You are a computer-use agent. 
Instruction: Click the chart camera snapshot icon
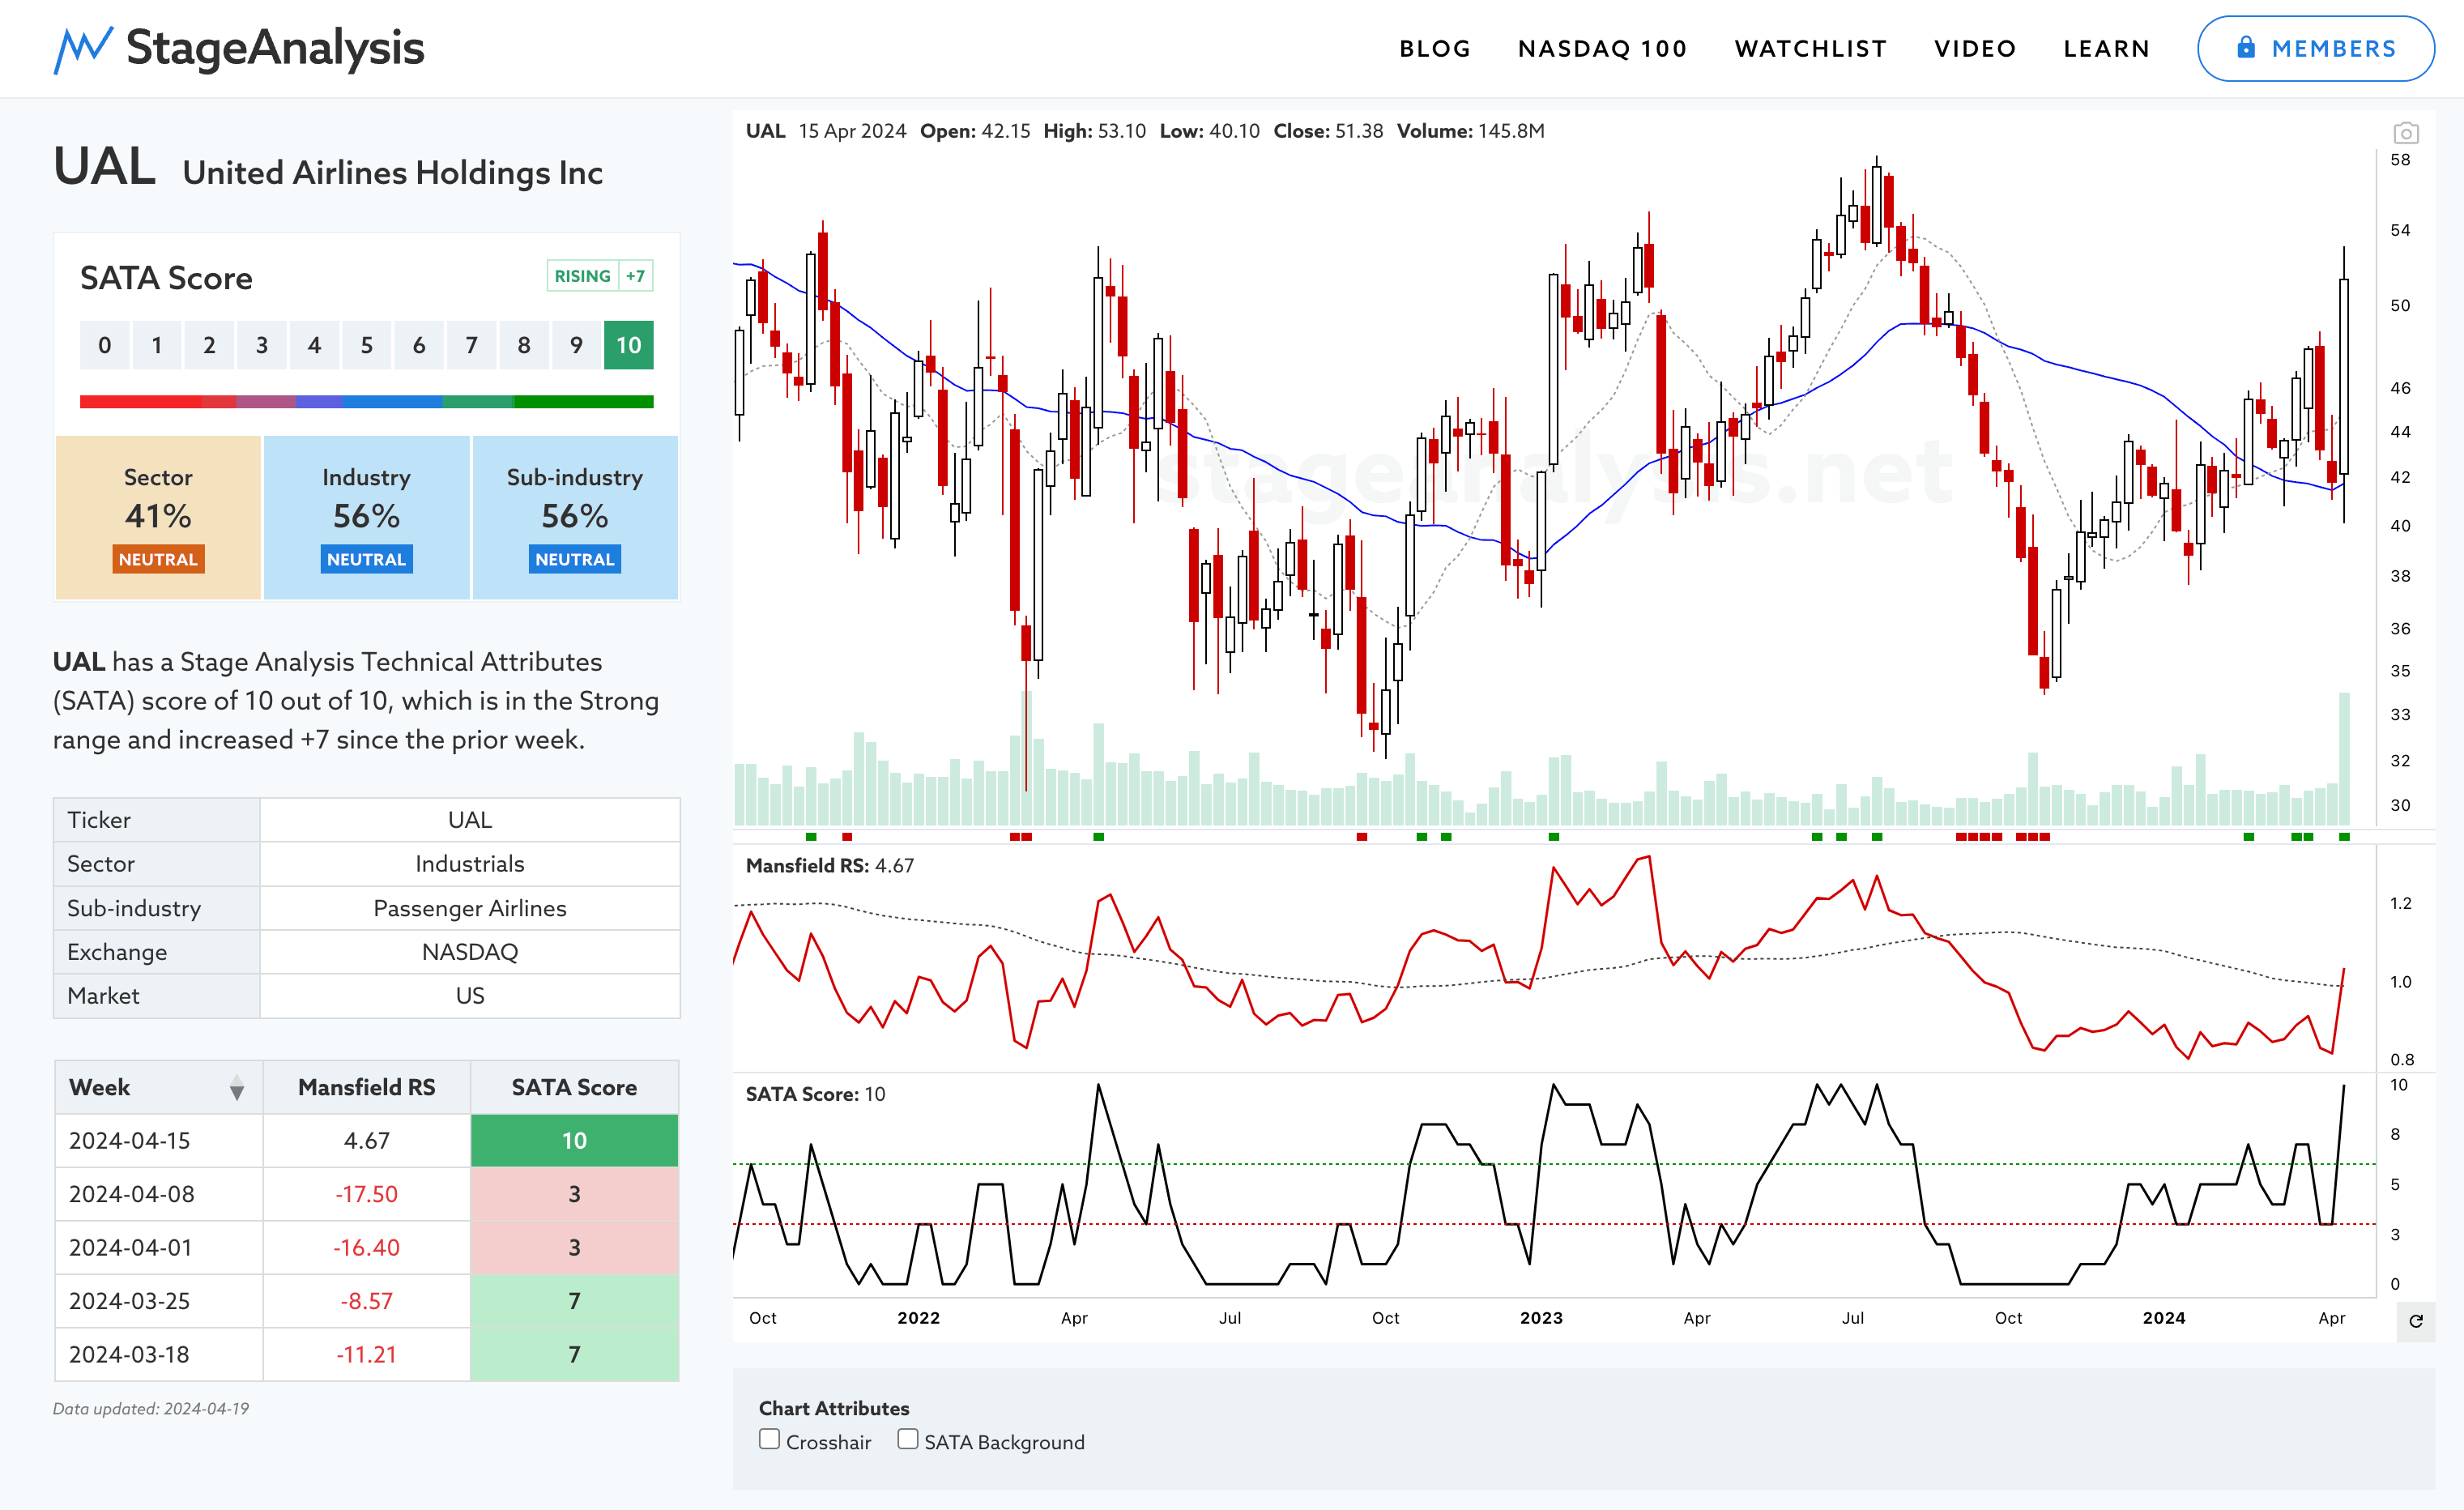pos(2405,133)
